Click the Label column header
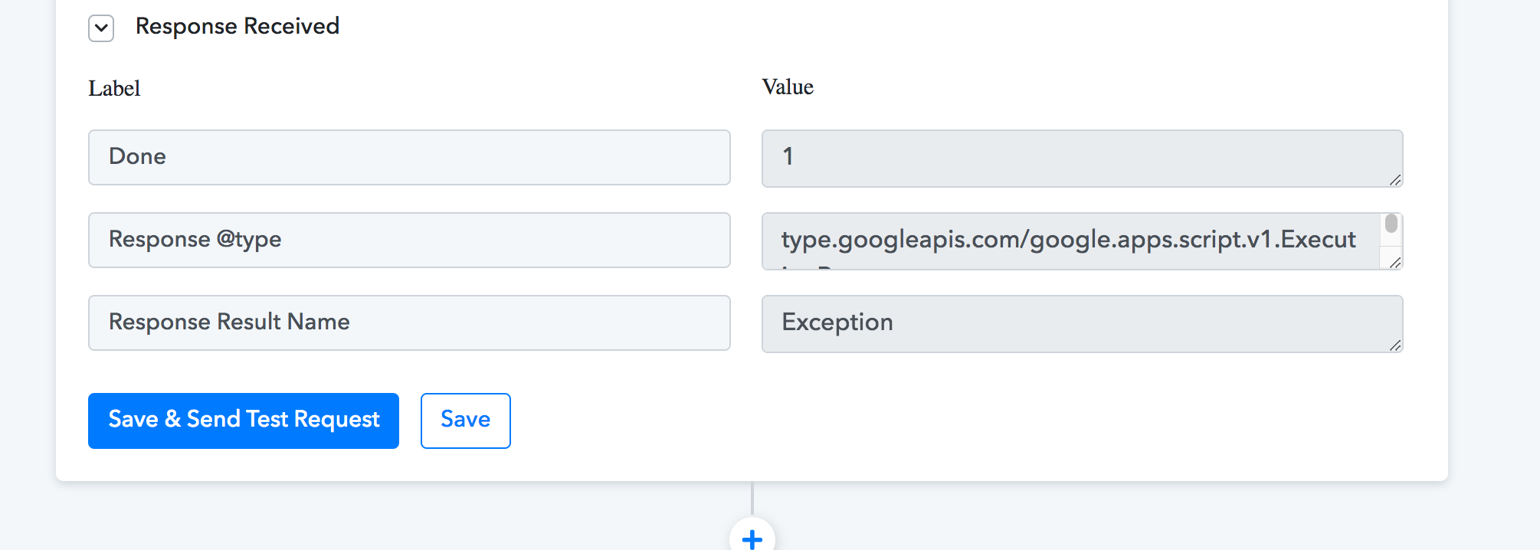 click(x=114, y=89)
